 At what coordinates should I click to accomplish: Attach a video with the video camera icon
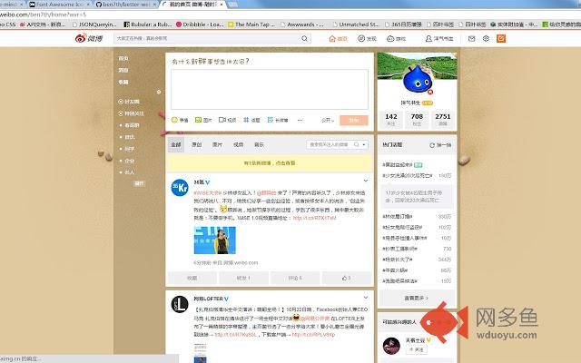pyautogui.click(x=222, y=120)
